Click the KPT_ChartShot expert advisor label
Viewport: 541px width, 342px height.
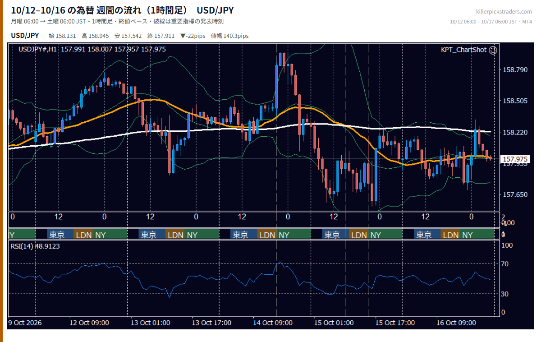pos(463,50)
